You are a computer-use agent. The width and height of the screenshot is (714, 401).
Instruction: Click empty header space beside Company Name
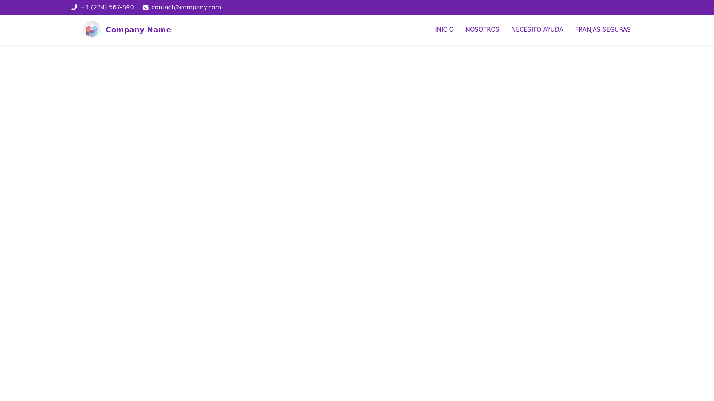[x=297, y=30]
